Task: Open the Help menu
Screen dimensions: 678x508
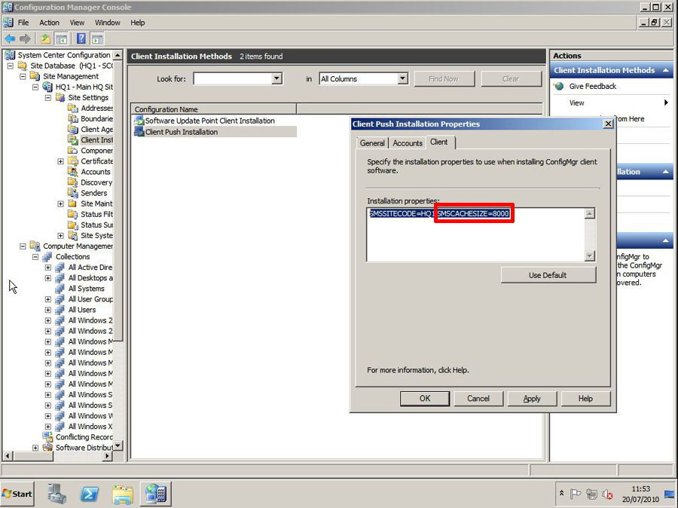Action: (x=138, y=23)
